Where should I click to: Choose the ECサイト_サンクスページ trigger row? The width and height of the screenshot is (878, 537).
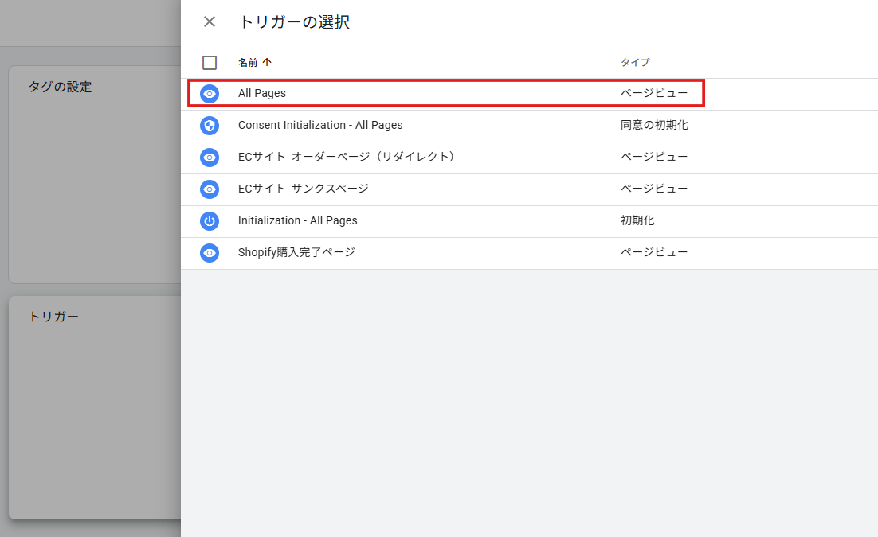tap(304, 189)
